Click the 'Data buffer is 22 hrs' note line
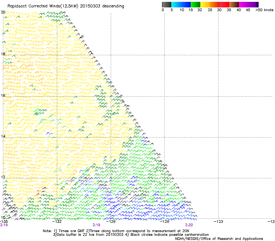Image resolution: width=275 pixels, height=241 pixels. [131, 235]
